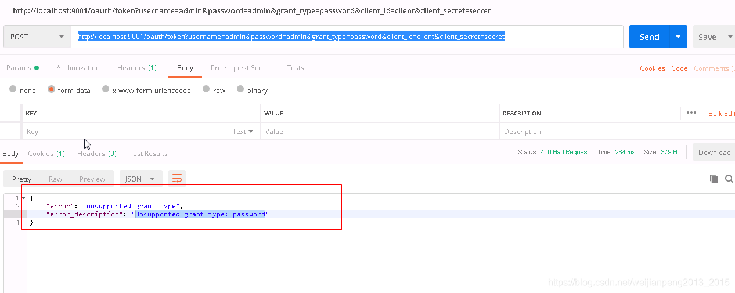
Task: Switch to the response Body tab
Action: [10, 154]
